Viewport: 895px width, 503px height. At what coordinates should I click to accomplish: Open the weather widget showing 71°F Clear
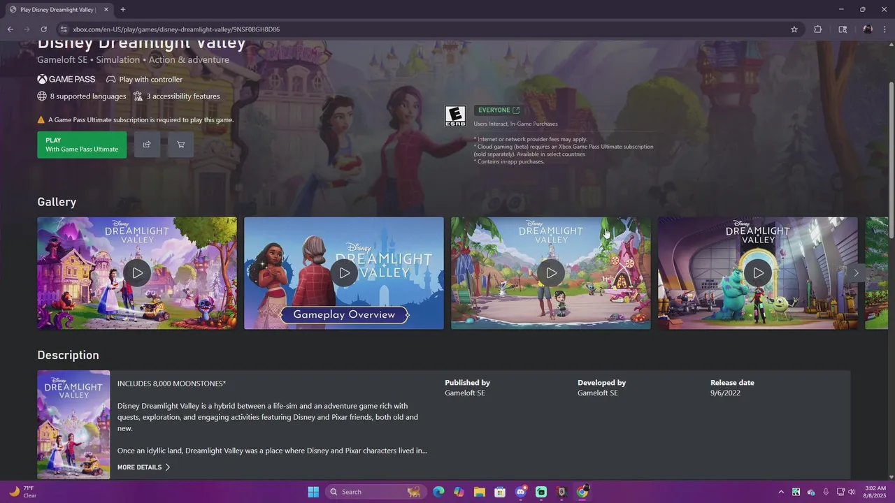coord(22,492)
